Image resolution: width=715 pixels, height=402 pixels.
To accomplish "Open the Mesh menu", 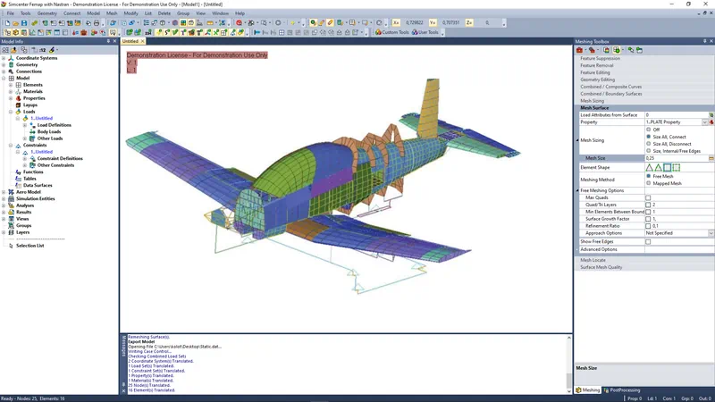I will [112, 13].
